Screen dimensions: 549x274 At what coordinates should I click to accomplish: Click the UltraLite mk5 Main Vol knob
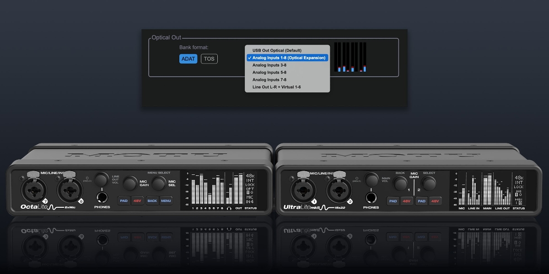(371, 179)
